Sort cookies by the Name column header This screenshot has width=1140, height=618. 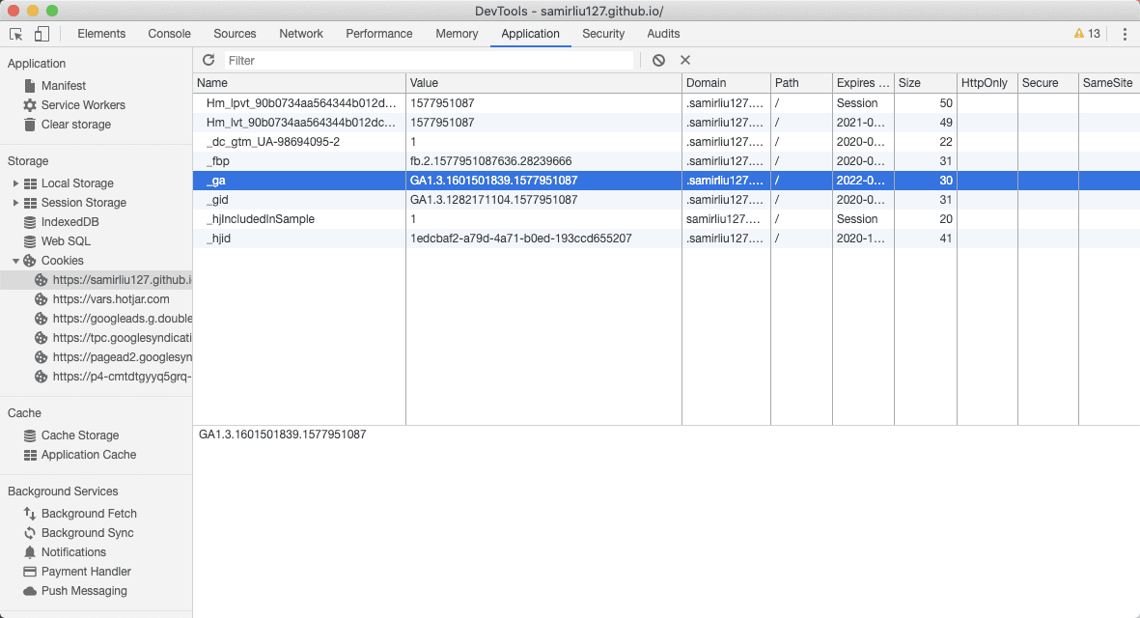click(298, 83)
